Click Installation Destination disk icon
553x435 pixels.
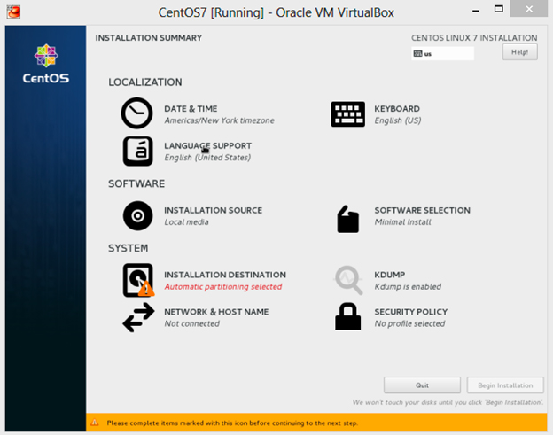(138, 280)
